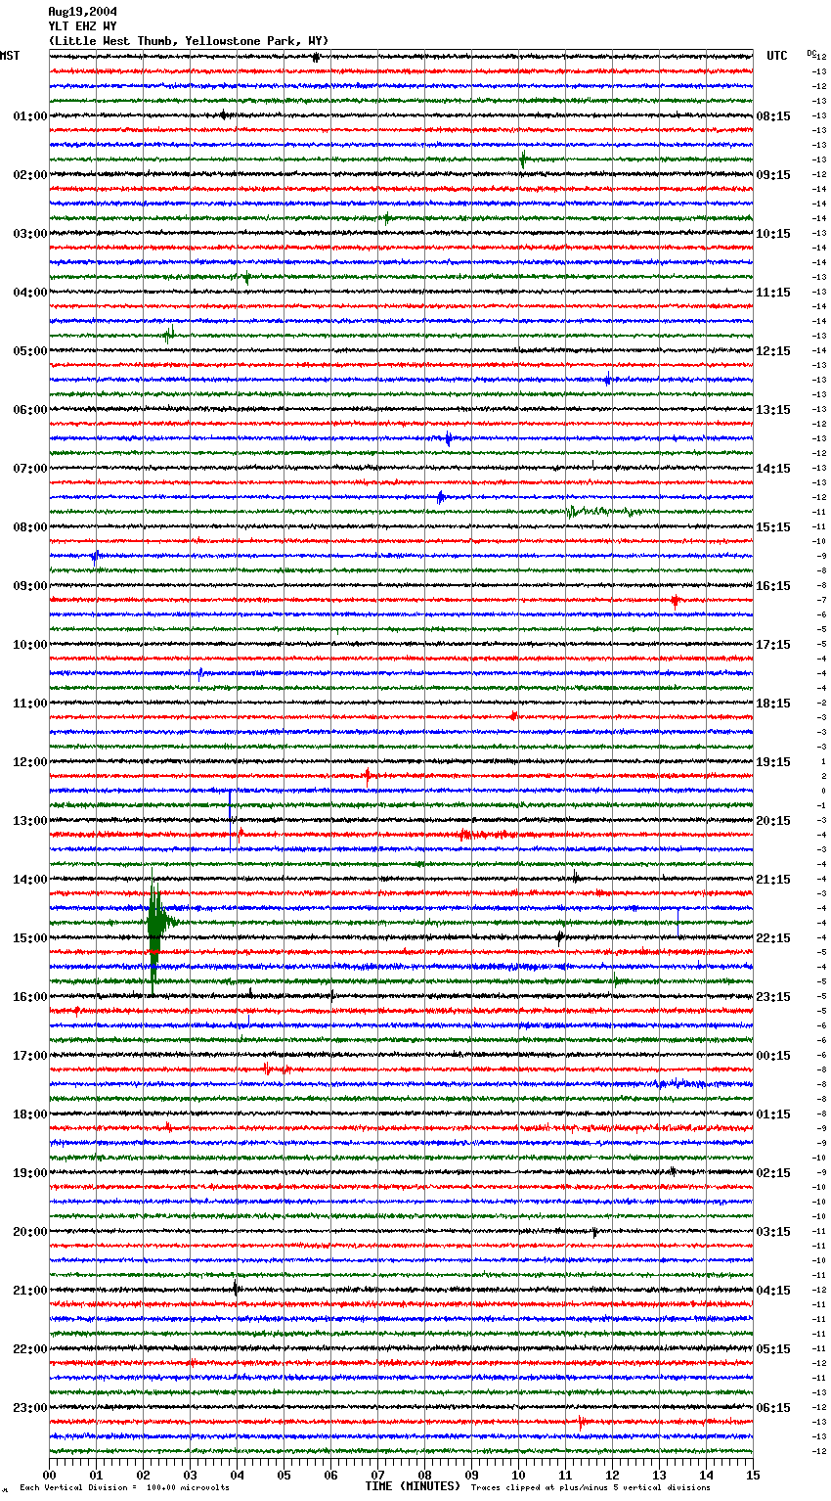
Task: Click the 20:15 UTC time label
Action: click(x=773, y=821)
